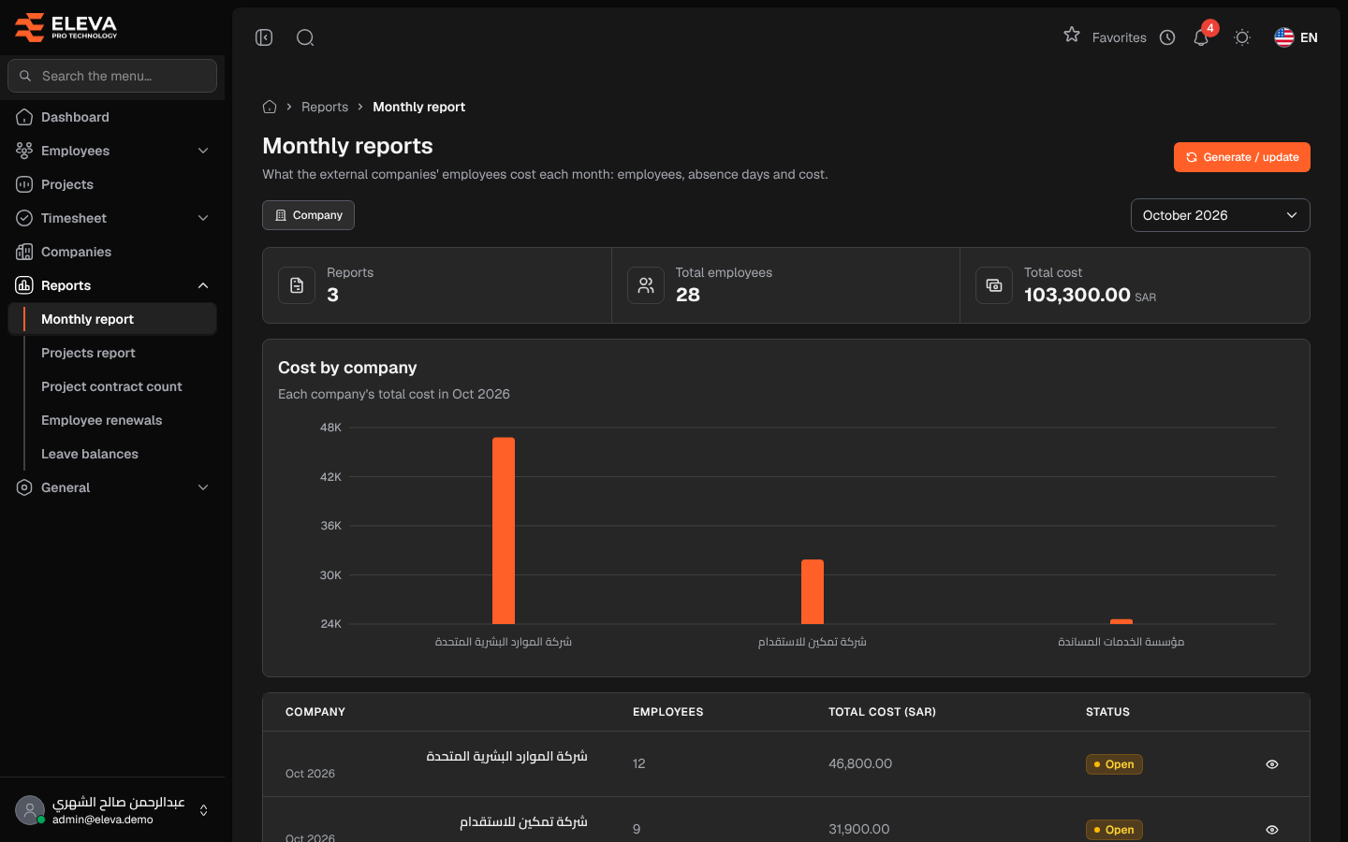Collapse the sidebar with the panel toggle icon
The image size is (1348, 842).
pos(264,37)
